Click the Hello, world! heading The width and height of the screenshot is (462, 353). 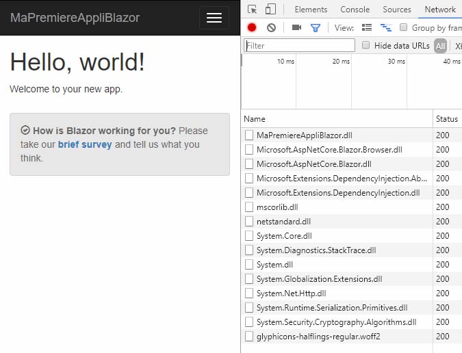77,62
